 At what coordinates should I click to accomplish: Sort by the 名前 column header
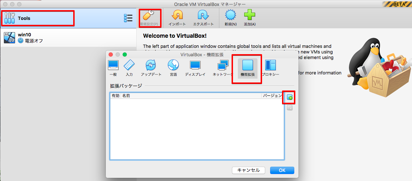[x=191, y=96]
